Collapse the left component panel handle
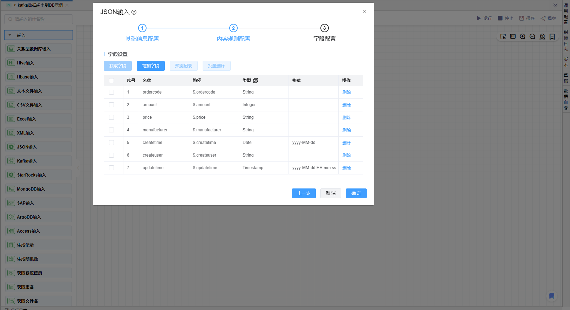 coord(78,168)
